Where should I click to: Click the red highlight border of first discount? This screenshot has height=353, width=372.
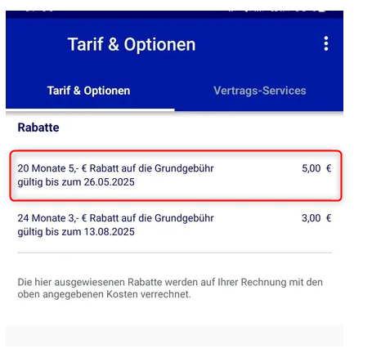coord(176,151)
